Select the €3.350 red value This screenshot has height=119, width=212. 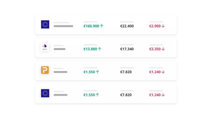click(x=155, y=49)
